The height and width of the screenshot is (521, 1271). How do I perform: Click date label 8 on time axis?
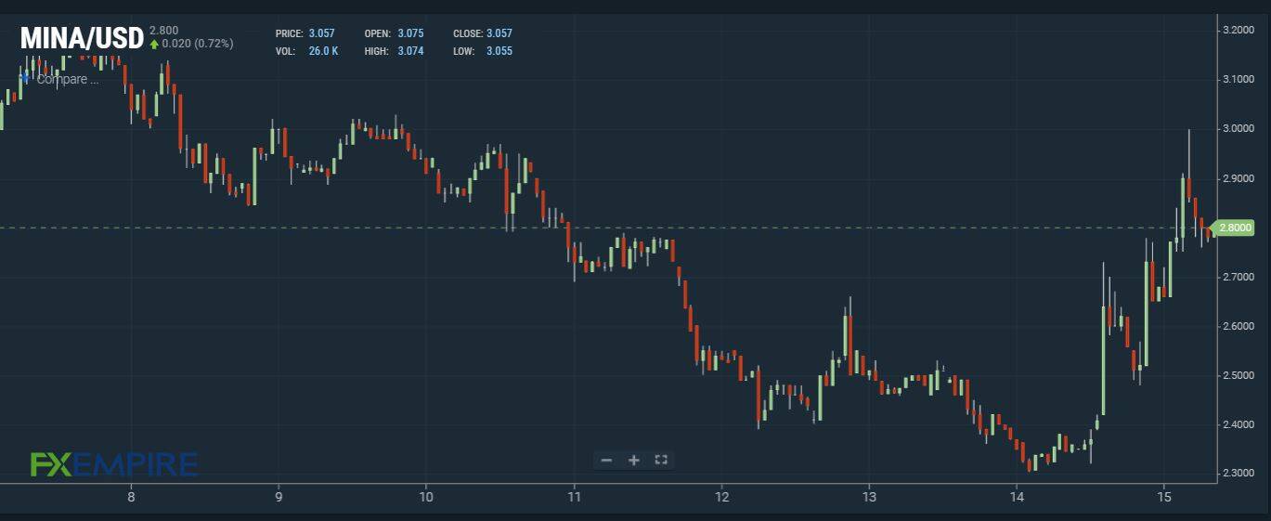click(131, 497)
